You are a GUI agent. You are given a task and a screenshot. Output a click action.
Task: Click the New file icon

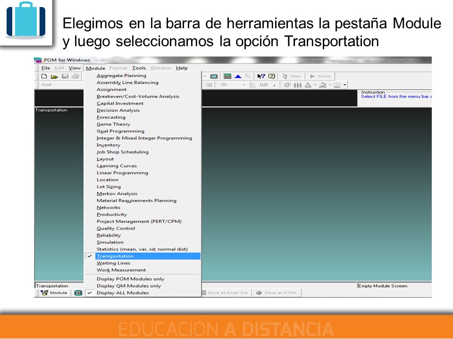click(x=44, y=76)
